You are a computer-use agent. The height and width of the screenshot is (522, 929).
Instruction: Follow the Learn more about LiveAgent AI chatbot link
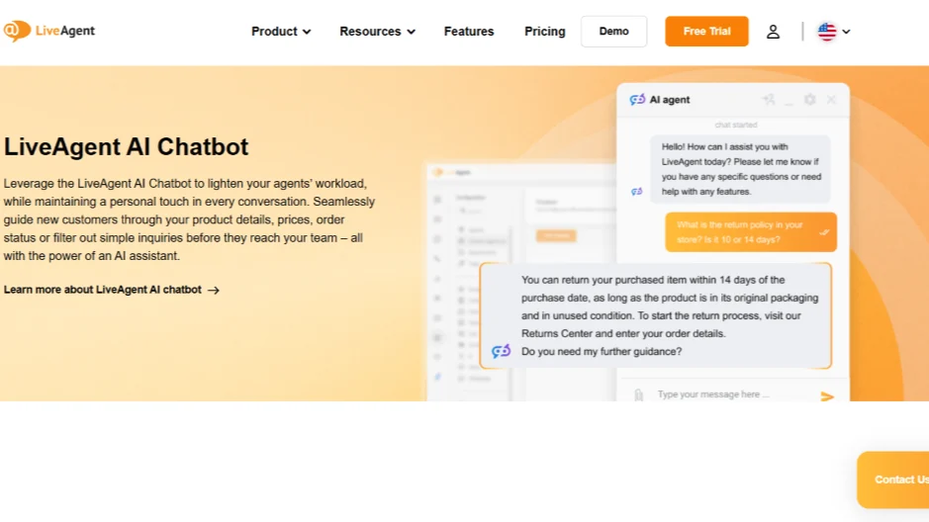click(x=112, y=290)
